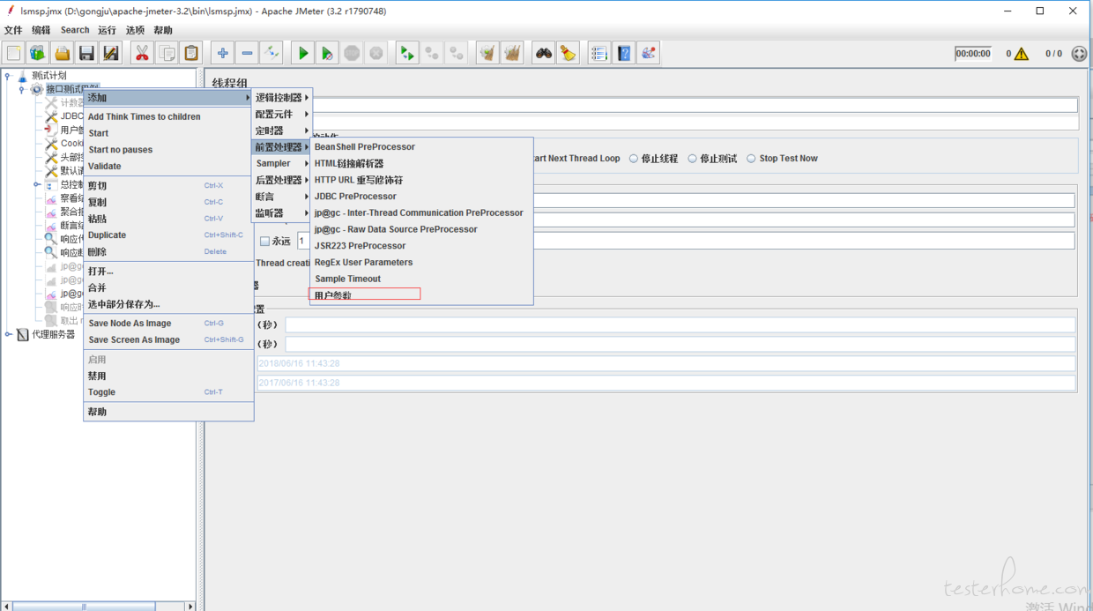Viewport: 1093px width, 611px height.
Task: Choose JDBC PreProcessor menu item
Action: click(x=421, y=197)
